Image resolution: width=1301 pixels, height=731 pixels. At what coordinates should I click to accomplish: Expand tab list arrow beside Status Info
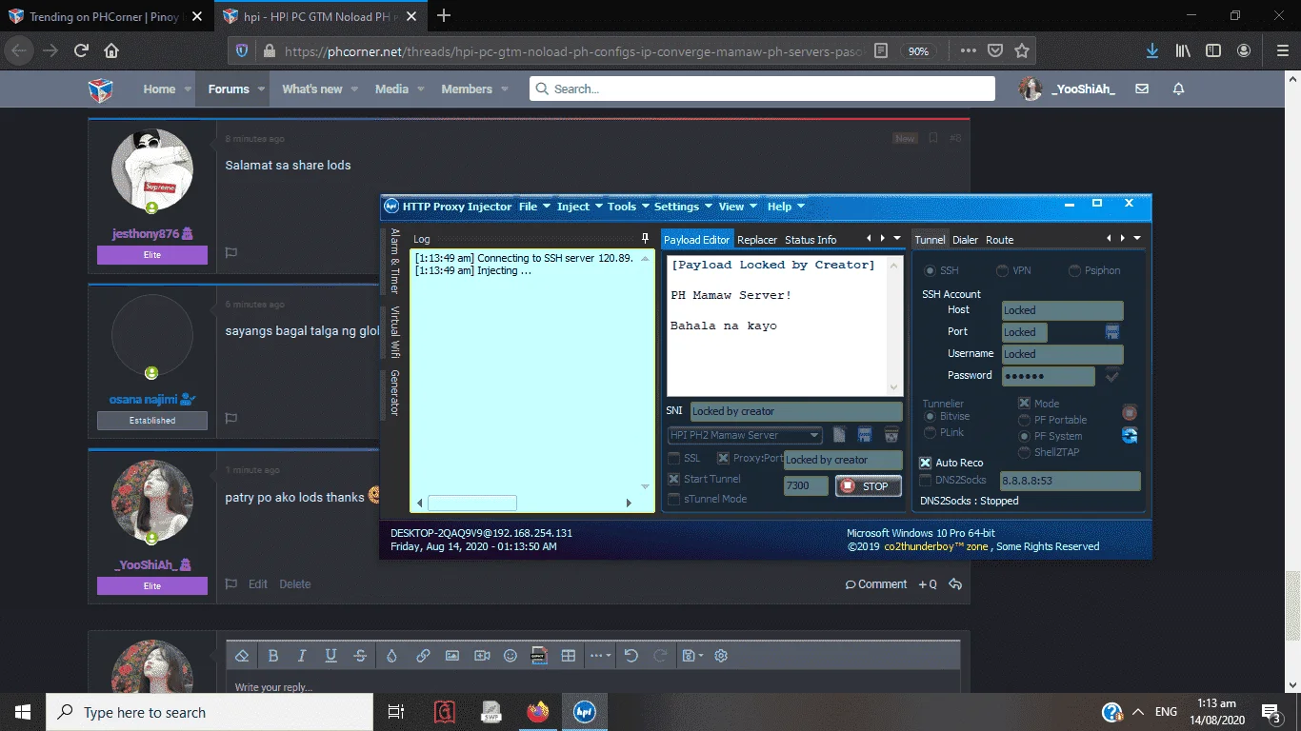897,239
